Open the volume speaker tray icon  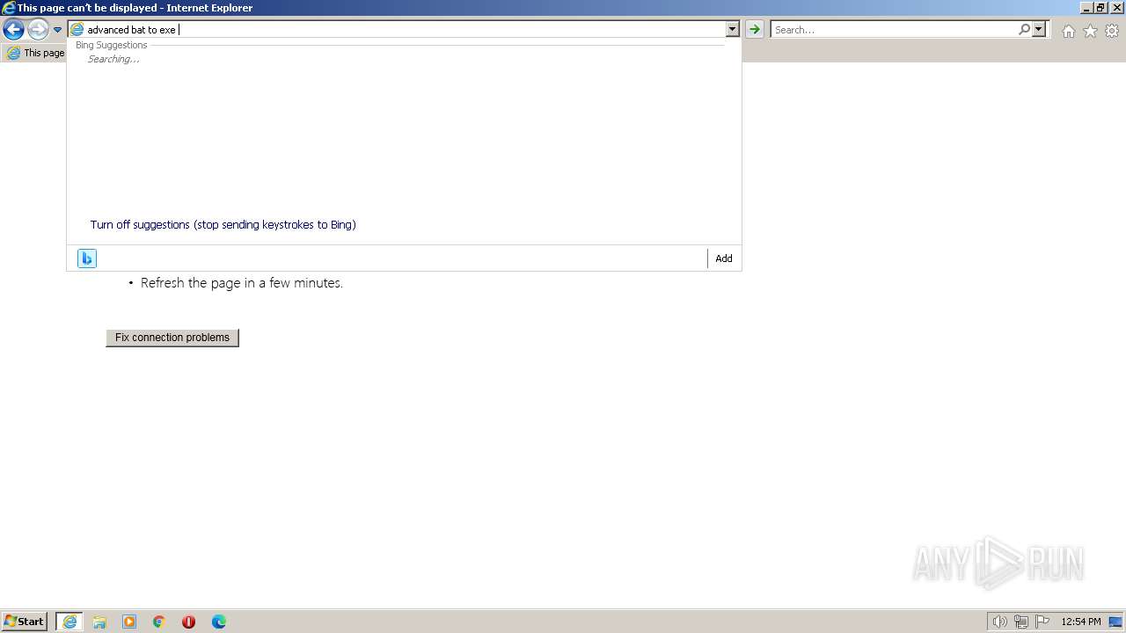tap(999, 622)
